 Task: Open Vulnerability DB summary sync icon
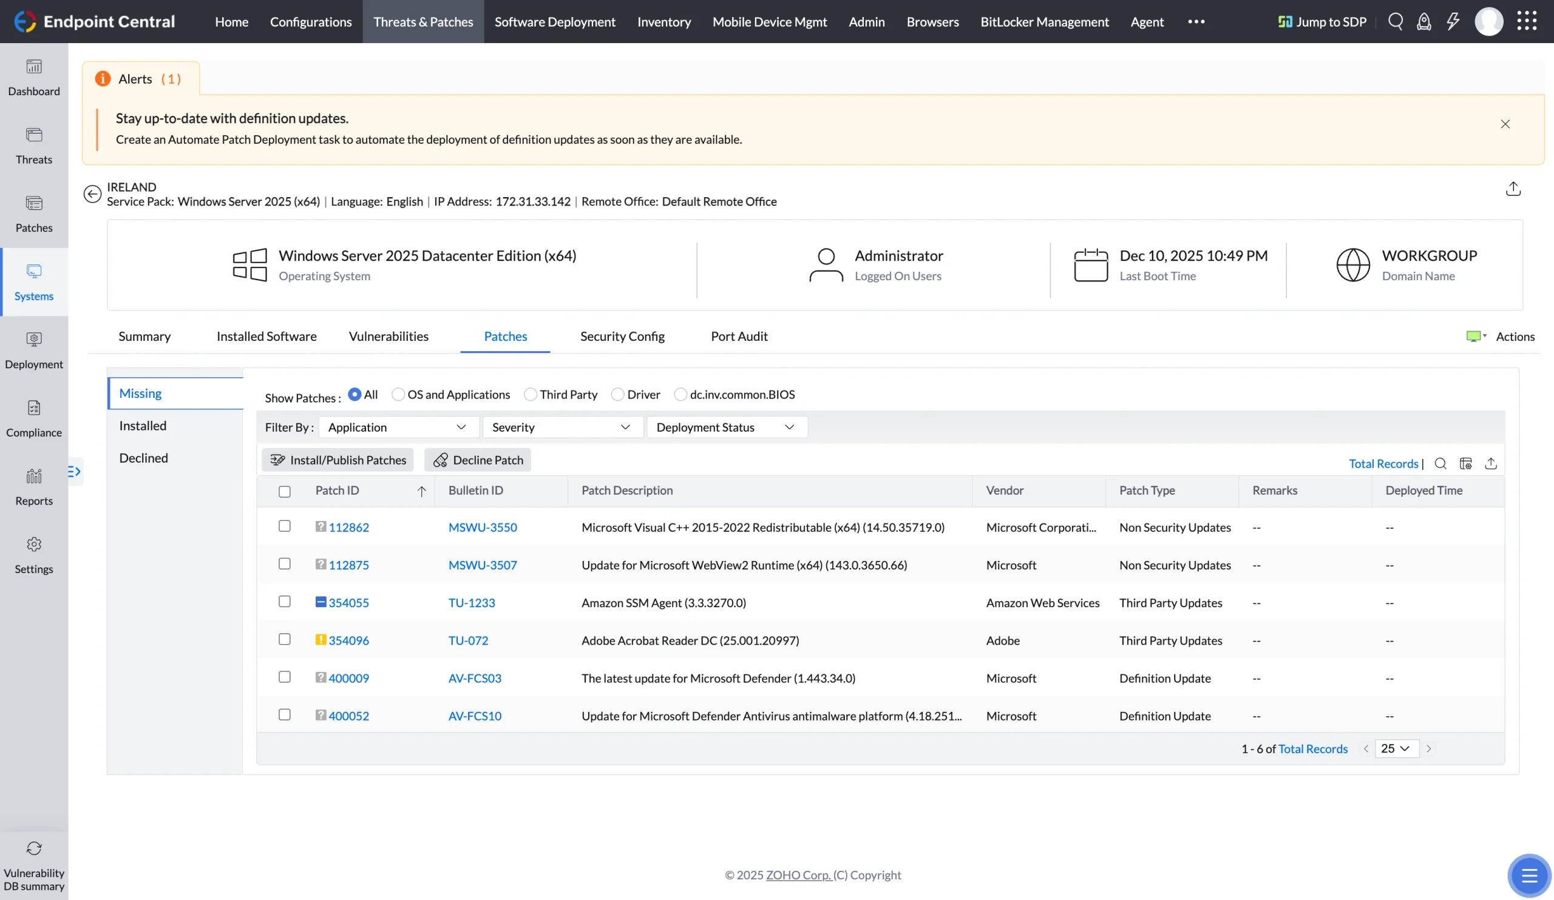point(34,848)
